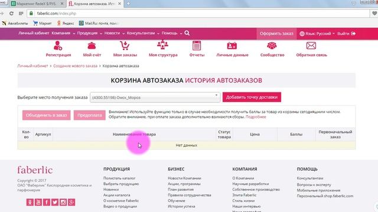
Task: Click the YouTube social icon
Action: pos(38,202)
